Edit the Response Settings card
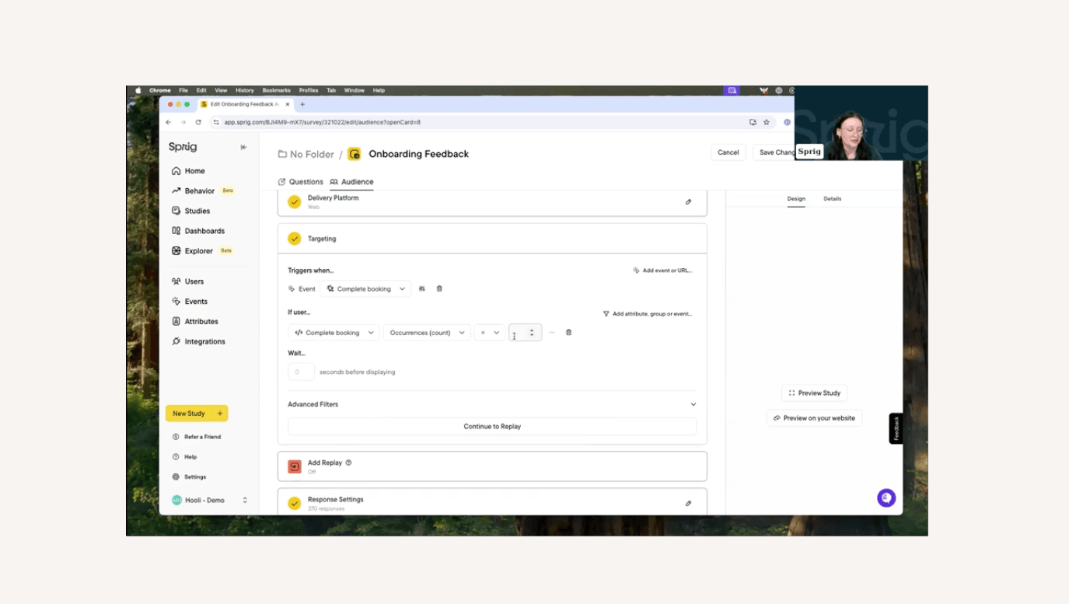 (x=688, y=504)
